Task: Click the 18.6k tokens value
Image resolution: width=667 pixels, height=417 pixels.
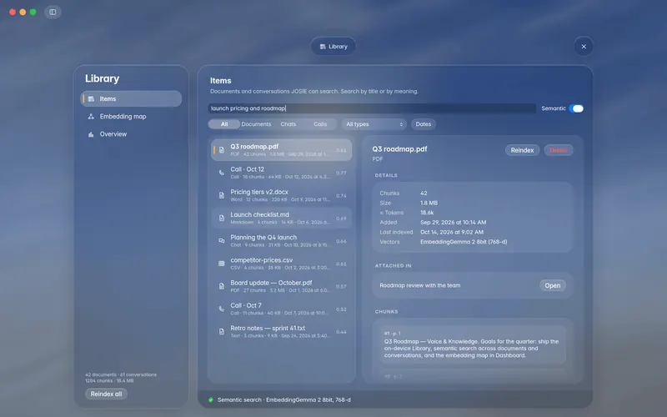Action: 427,213
